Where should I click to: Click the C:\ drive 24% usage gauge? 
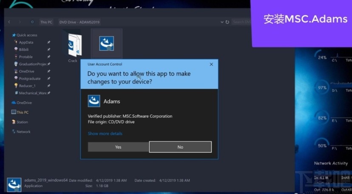(x=321, y=58)
